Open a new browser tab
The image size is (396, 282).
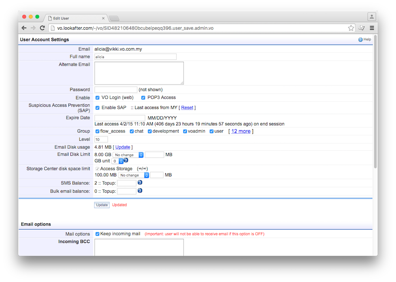click(114, 19)
